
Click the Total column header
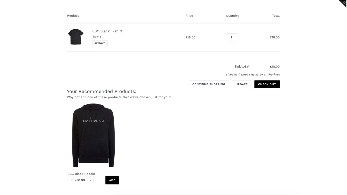click(276, 15)
